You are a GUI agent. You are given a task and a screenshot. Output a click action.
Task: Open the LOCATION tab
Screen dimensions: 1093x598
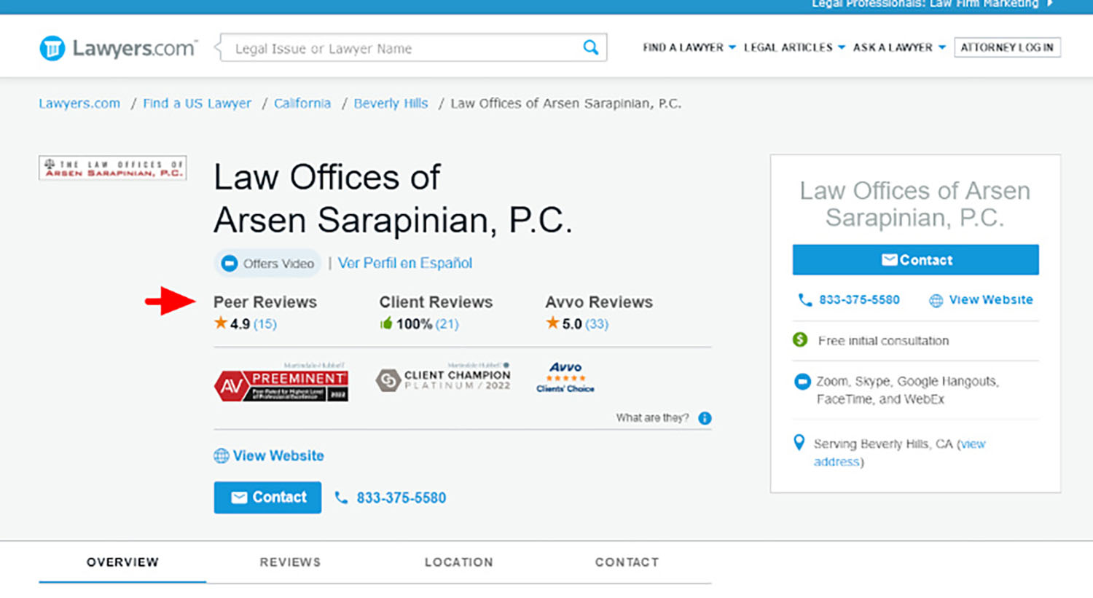coord(459,562)
